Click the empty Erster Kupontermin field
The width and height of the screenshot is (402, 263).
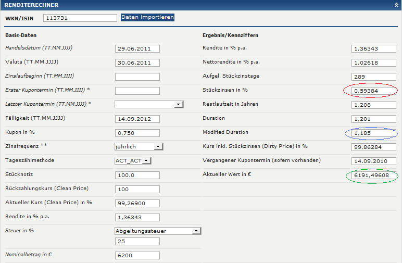click(137, 91)
